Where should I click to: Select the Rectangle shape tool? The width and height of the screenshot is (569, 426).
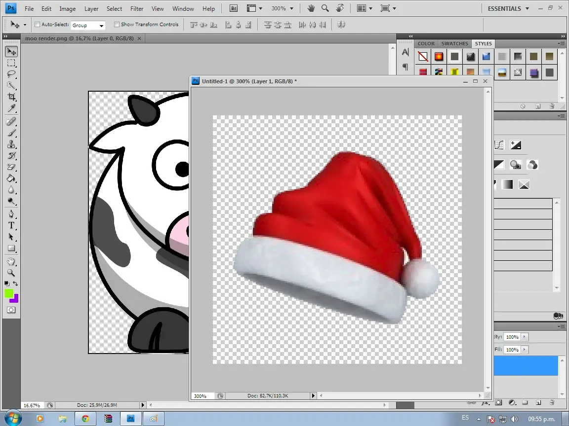[x=11, y=248]
